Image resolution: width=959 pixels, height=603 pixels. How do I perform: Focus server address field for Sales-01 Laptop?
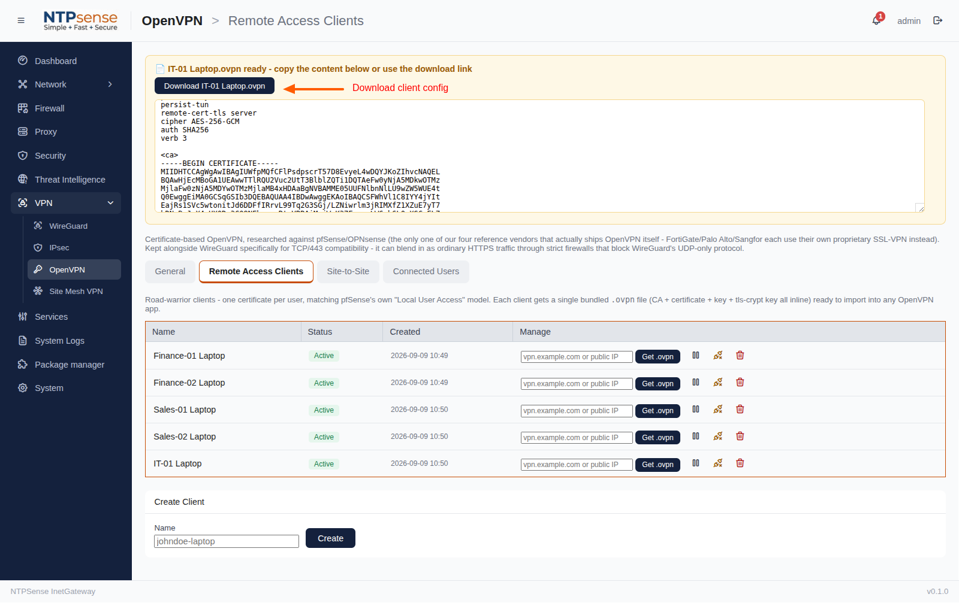577,411
